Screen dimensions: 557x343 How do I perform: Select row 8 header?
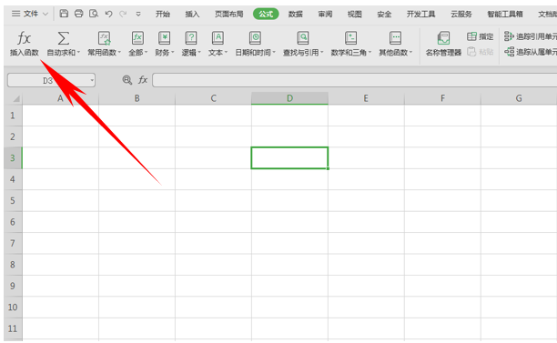point(13,265)
